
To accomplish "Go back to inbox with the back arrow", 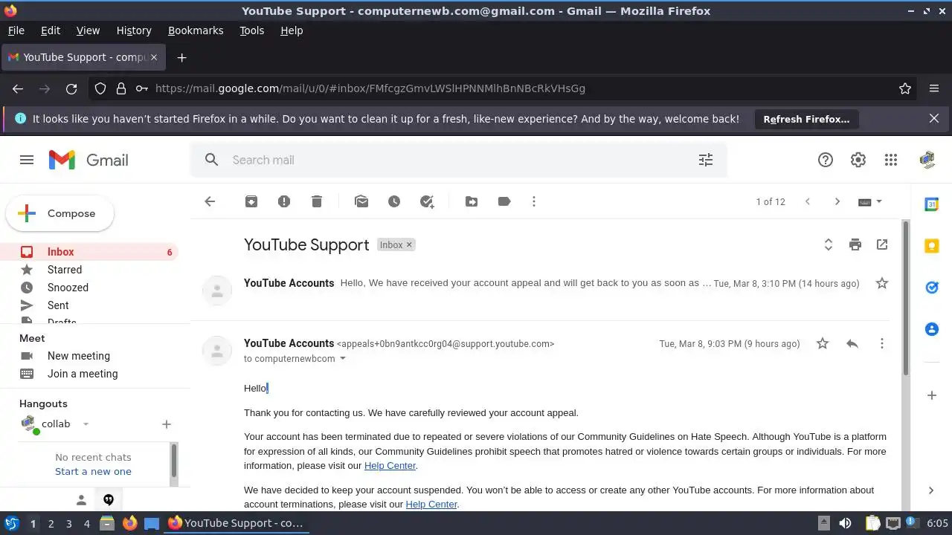I will 210,201.
